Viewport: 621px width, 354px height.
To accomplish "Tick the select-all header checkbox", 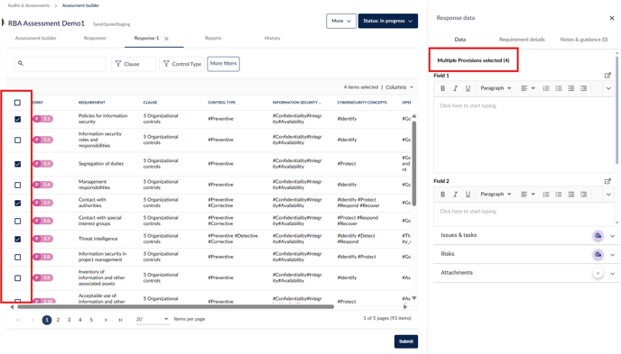I will pyautogui.click(x=17, y=103).
